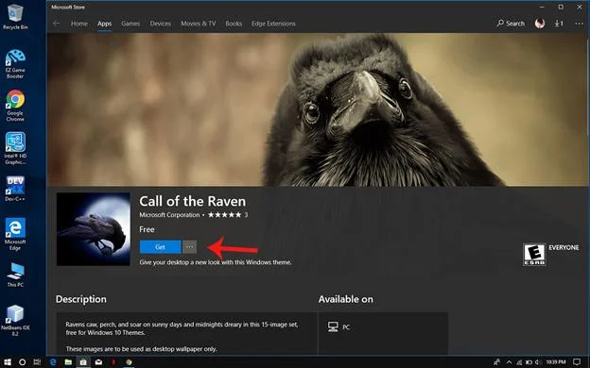This screenshot has height=368, width=590.
Task: Click the raven hero banner image
Action: pyautogui.click(x=317, y=109)
